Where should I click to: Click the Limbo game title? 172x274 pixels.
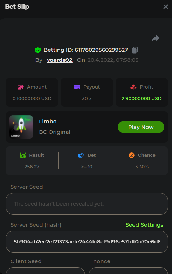coord(48,122)
